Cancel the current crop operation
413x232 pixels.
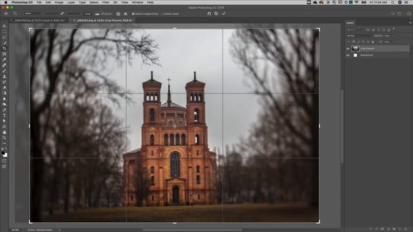[216, 14]
